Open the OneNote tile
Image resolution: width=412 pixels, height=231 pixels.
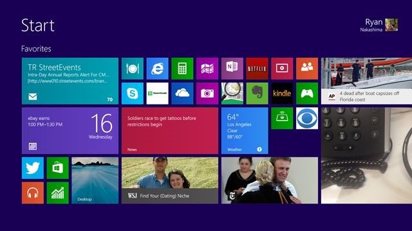[232, 69]
